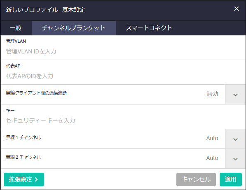Viewport: 246px width, 190px height.
Task: Open the スマートコネクト tab
Action: click(149, 28)
